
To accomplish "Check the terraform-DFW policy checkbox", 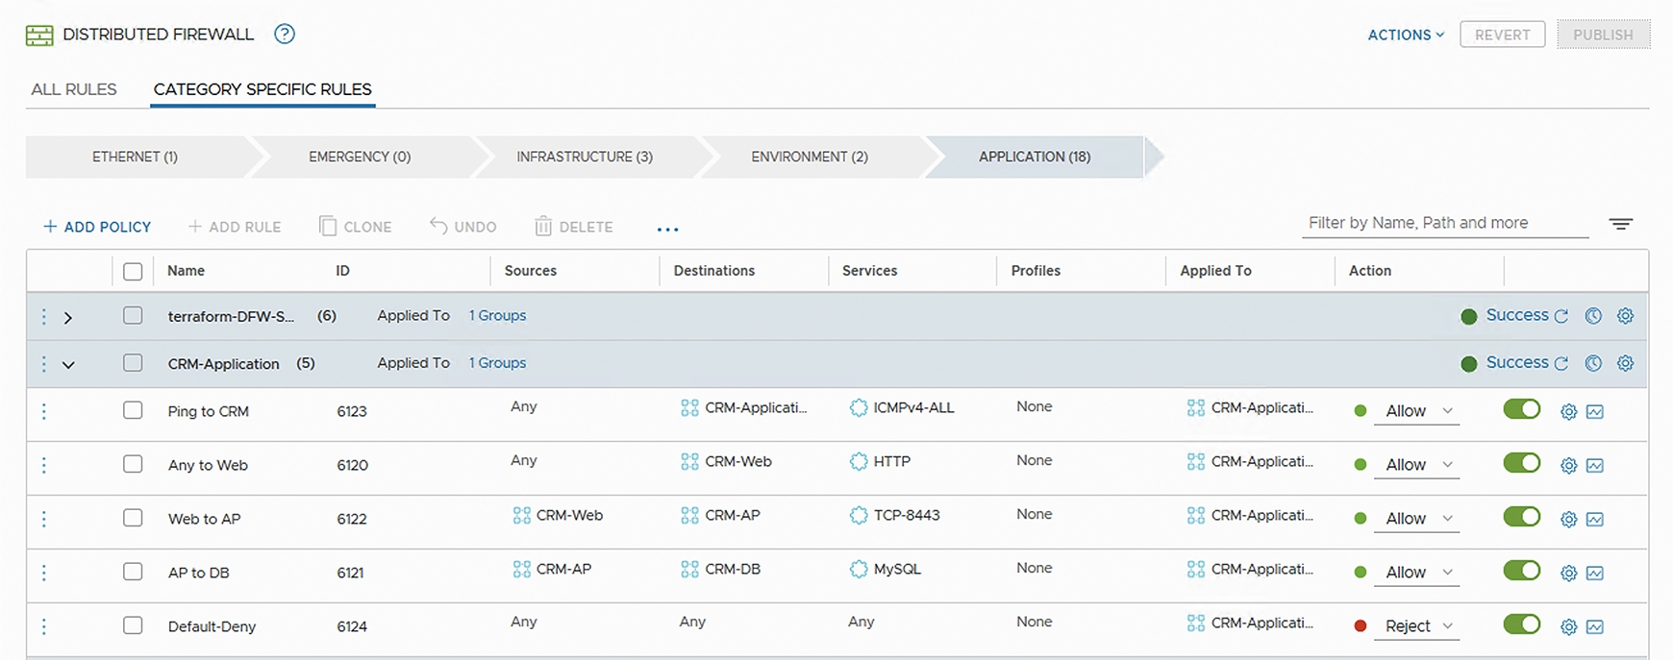I will tap(133, 315).
